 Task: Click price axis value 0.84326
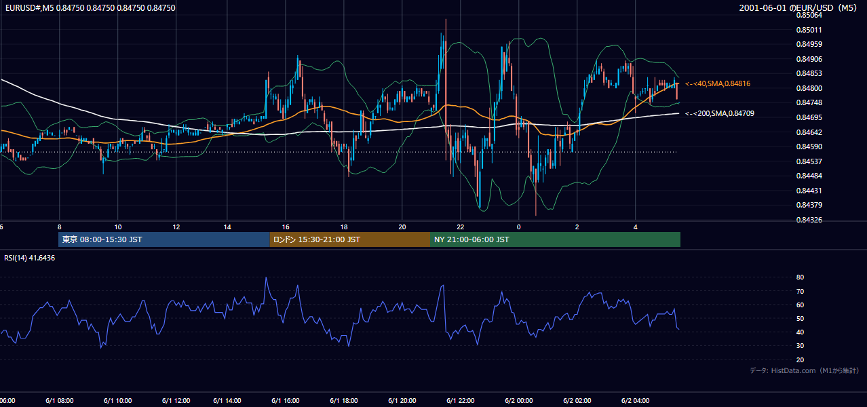[x=809, y=220]
